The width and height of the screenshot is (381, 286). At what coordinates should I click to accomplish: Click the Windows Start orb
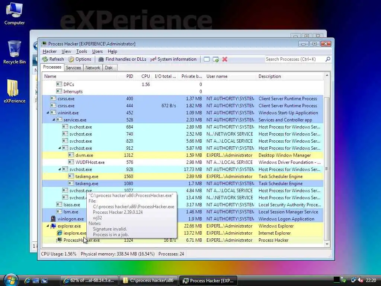pyautogui.click(x=11, y=280)
